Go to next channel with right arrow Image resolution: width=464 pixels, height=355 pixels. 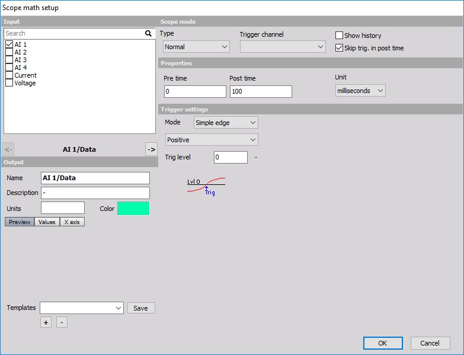tap(151, 149)
